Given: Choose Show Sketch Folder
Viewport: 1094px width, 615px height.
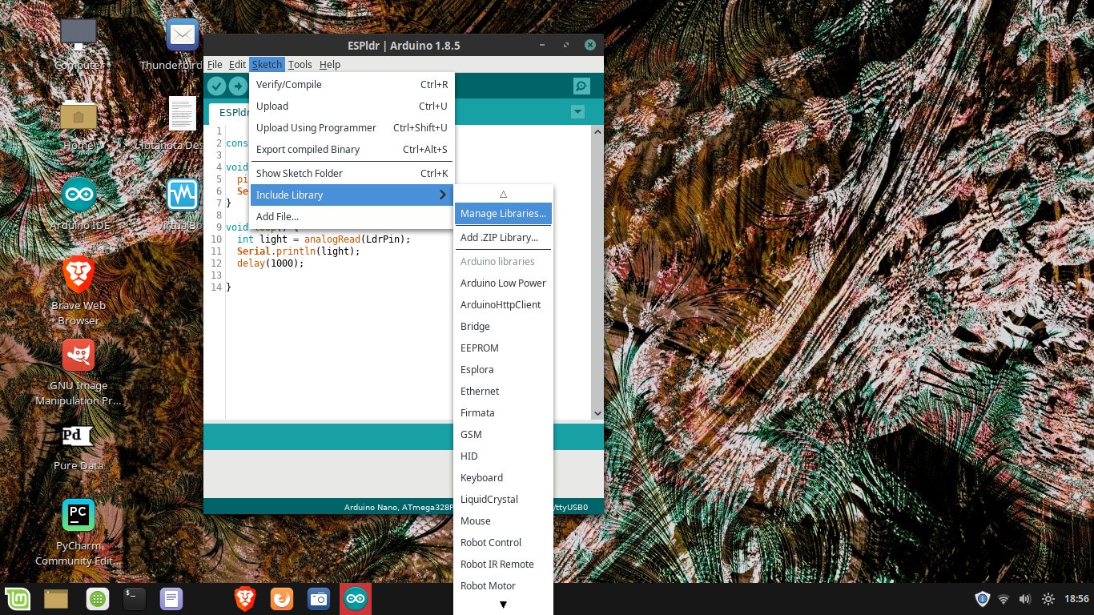Looking at the screenshot, I should [352, 173].
